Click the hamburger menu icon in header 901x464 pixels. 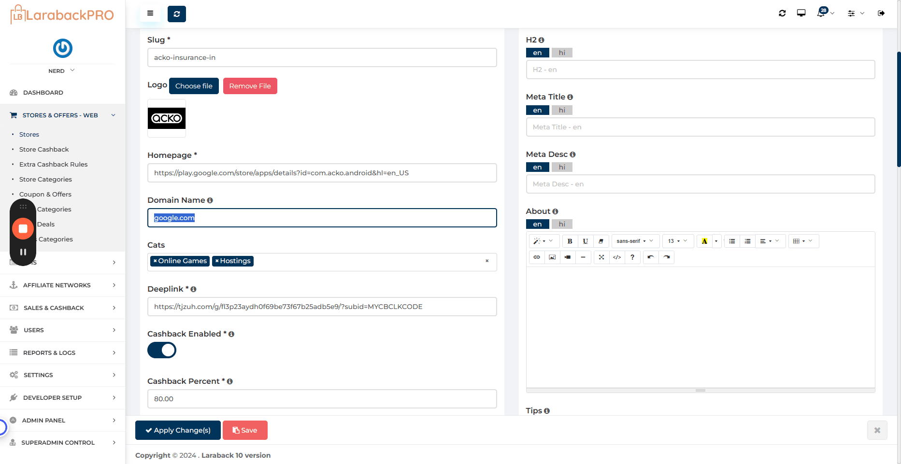pos(150,14)
